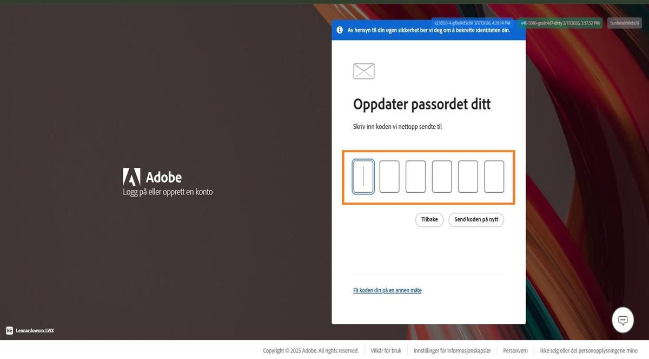Screen dimensions: 649x359
Task: Click the Leonardoworx LWX link
Action: (x=34, y=330)
